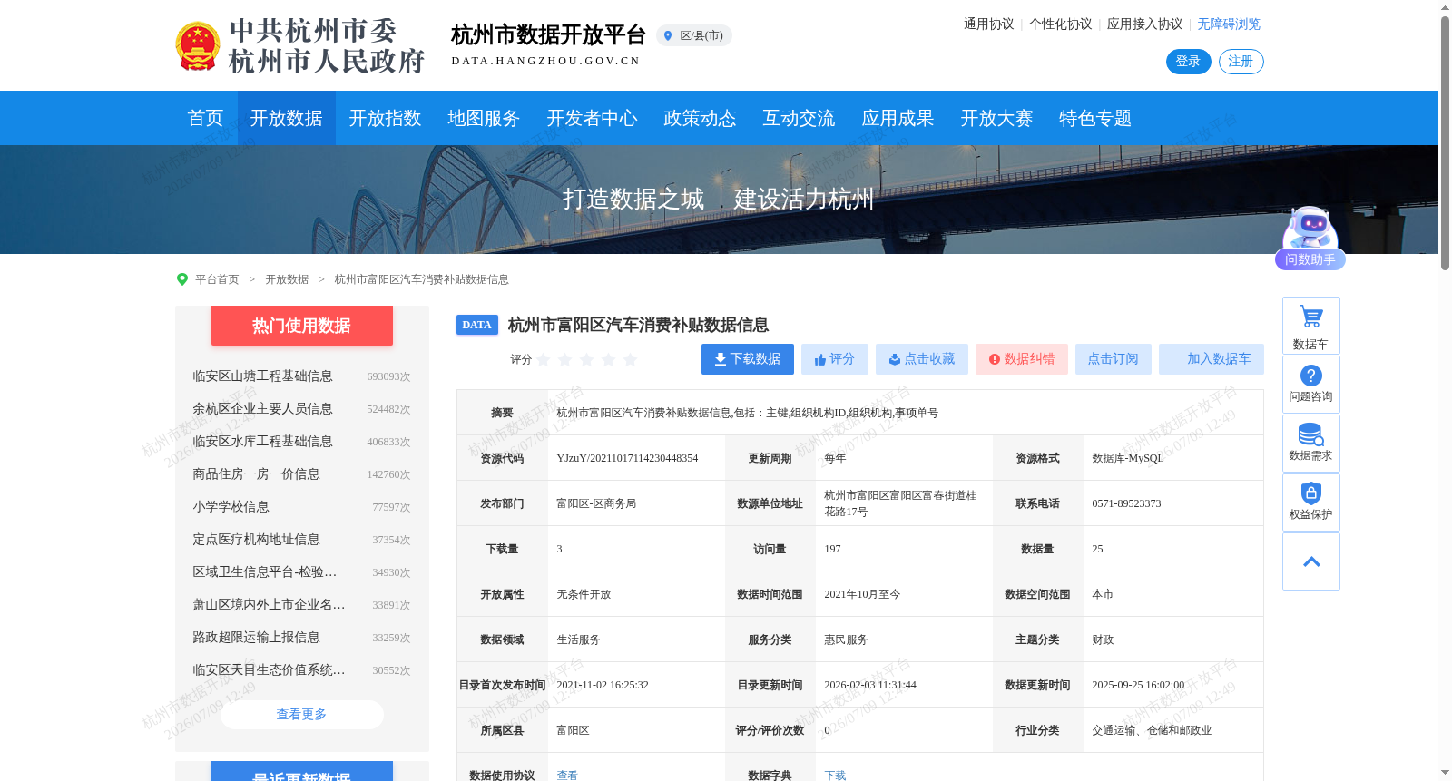This screenshot has height=781, width=1452.
Task: Click the first rating star
Action: click(544, 360)
